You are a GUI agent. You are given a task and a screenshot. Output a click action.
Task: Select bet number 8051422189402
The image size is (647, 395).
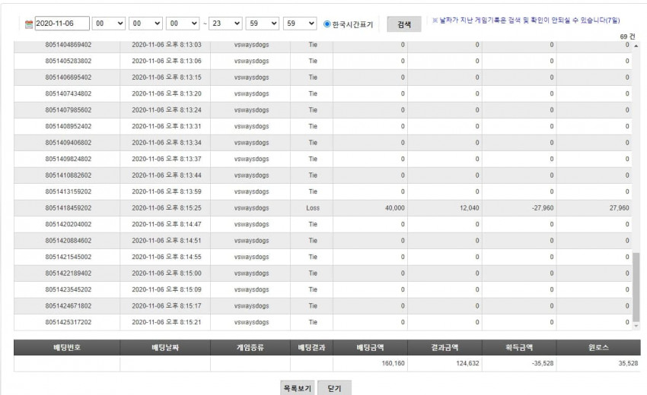pos(68,273)
